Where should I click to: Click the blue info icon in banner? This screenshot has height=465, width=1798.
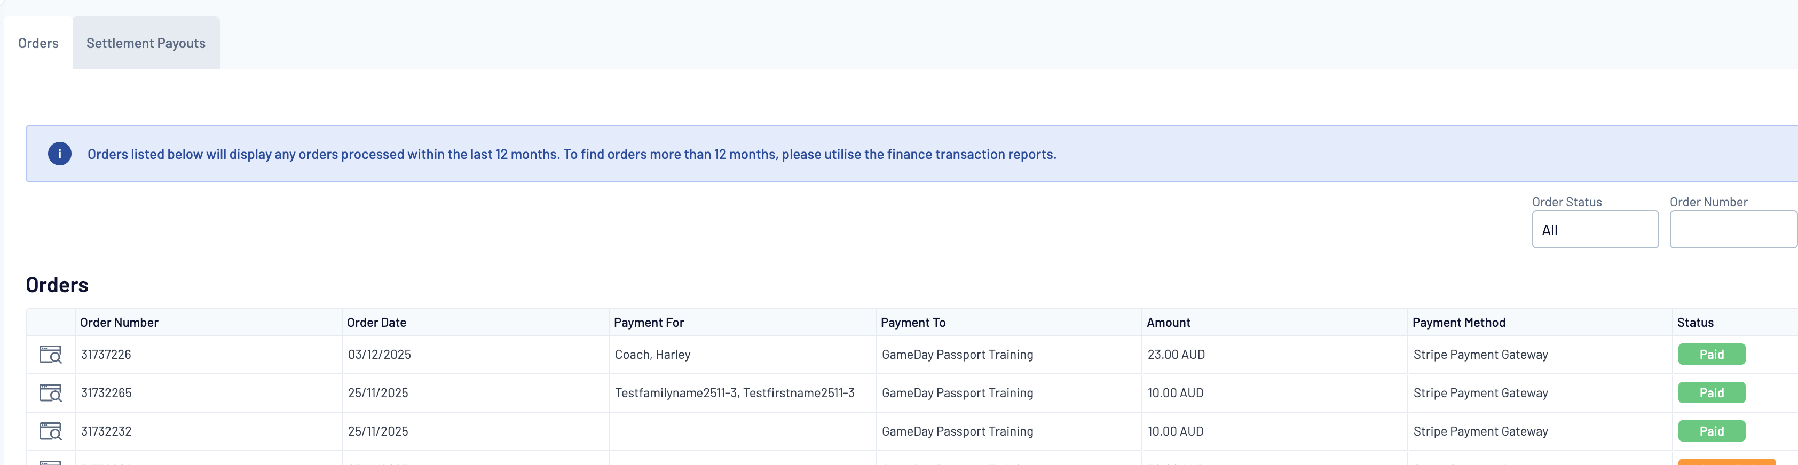tap(59, 154)
